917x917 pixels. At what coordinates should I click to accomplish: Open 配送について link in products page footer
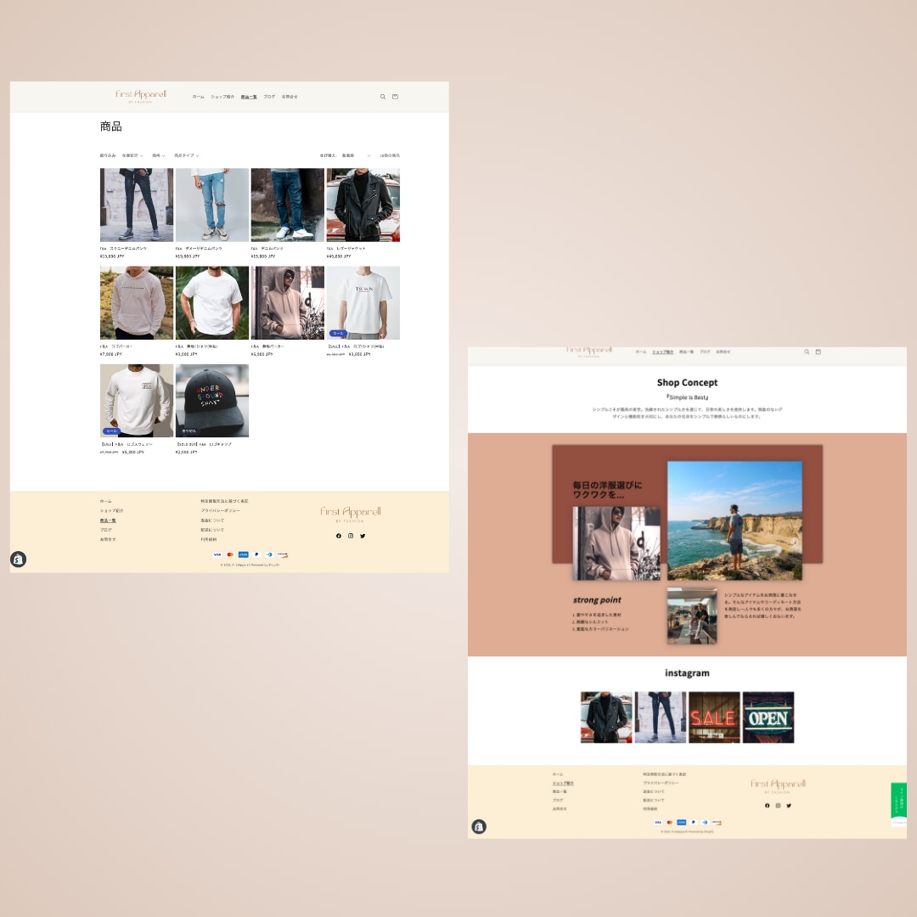212,530
